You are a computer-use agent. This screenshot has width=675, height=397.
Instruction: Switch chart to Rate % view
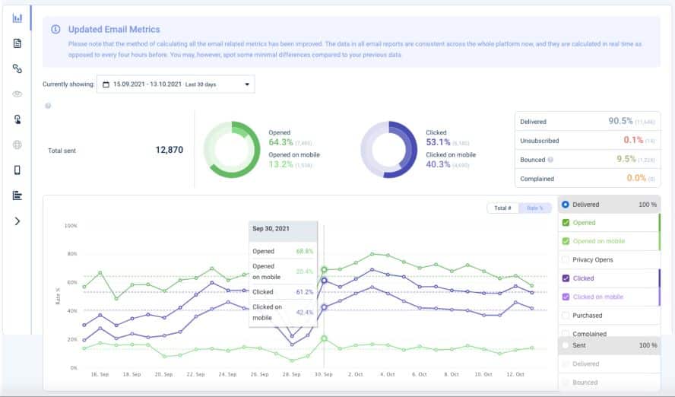coord(534,208)
